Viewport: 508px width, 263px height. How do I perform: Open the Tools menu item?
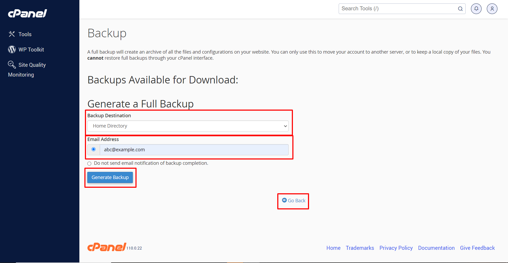point(25,34)
